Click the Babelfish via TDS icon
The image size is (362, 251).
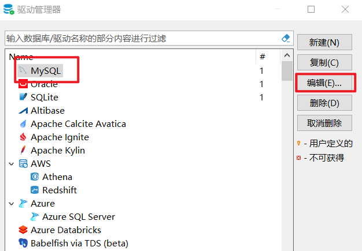click(23, 243)
